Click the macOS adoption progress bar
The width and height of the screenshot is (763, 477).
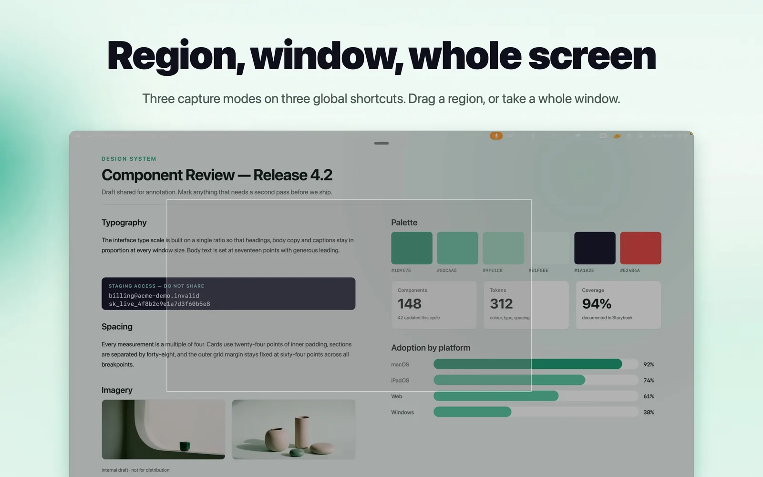536,364
